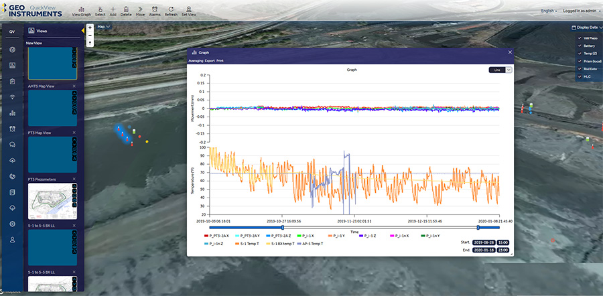Click the Print option in graph

pyautogui.click(x=220, y=61)
